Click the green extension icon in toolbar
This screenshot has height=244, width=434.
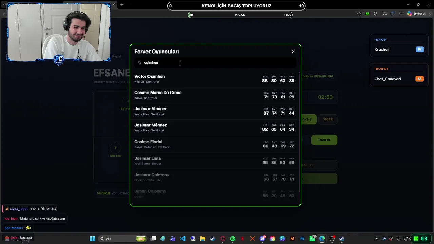367,14
